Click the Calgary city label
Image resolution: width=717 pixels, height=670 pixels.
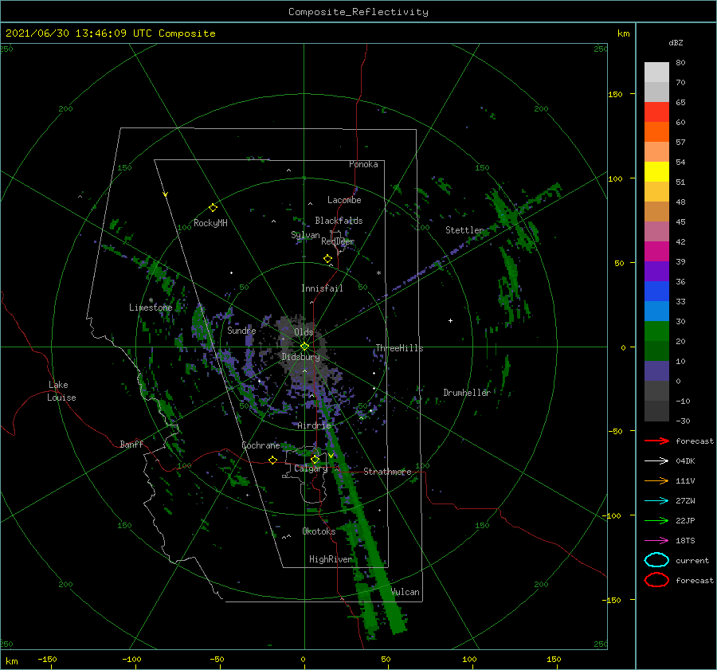pyautogui.click(x=311, y=468)
